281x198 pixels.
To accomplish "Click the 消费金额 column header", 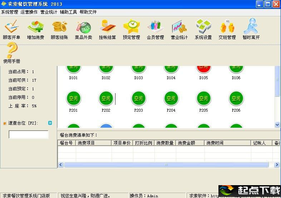I will pos(190,143).
